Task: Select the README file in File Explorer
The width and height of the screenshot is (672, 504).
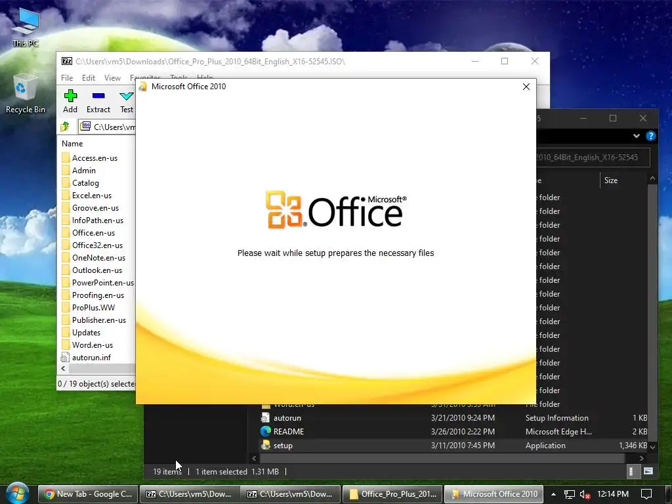Action: [x=453, y=432]
